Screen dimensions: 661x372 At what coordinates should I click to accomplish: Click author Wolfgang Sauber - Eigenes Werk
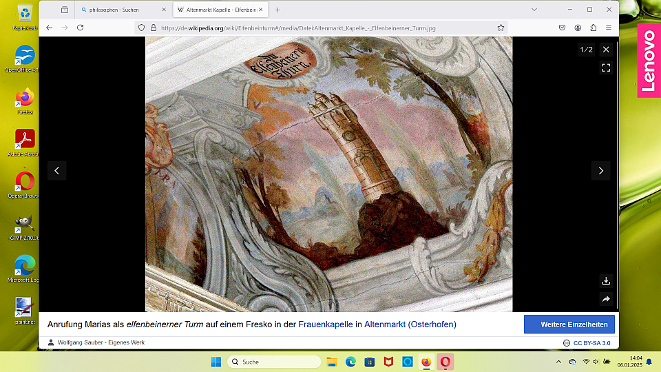[x=101, y=342]
